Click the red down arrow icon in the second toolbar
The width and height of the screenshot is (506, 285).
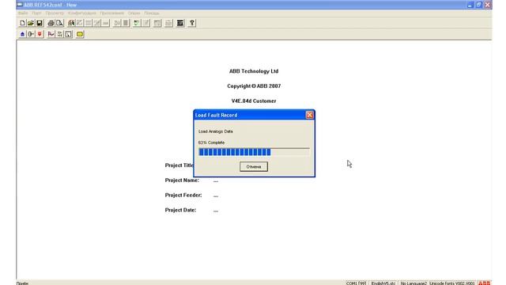pyautogui.click(x=40, y=34)
